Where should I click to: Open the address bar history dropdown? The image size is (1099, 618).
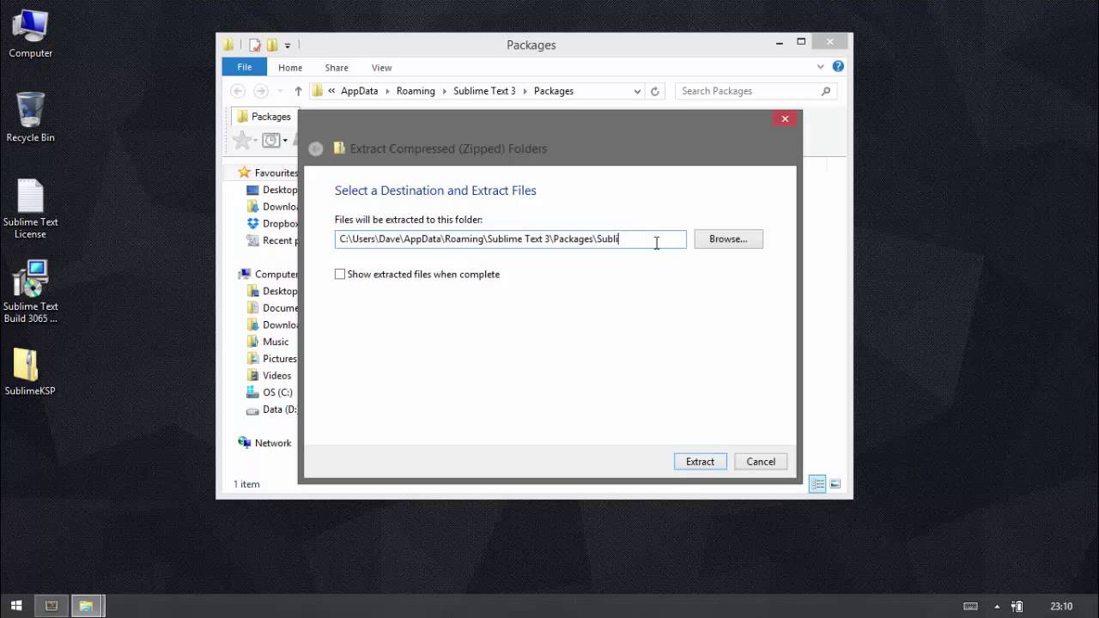637,91
